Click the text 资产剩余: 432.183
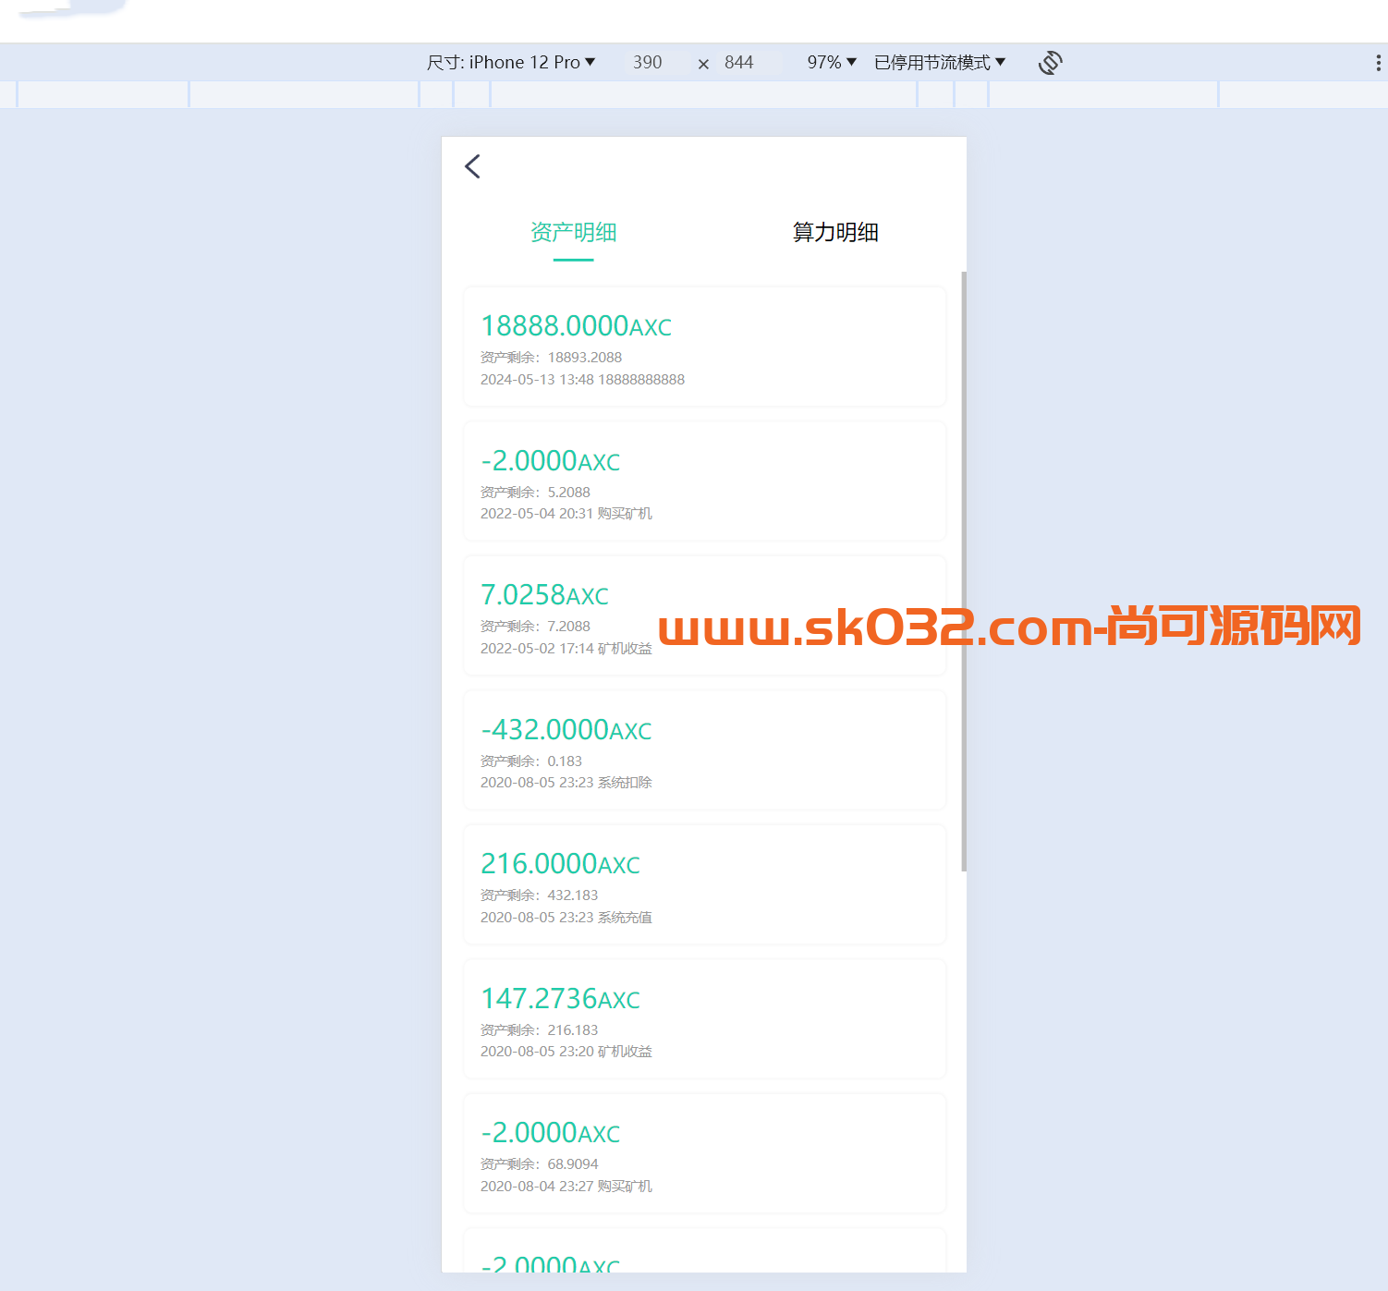This screenshot has height=1291, width=1388. (539, 895)
